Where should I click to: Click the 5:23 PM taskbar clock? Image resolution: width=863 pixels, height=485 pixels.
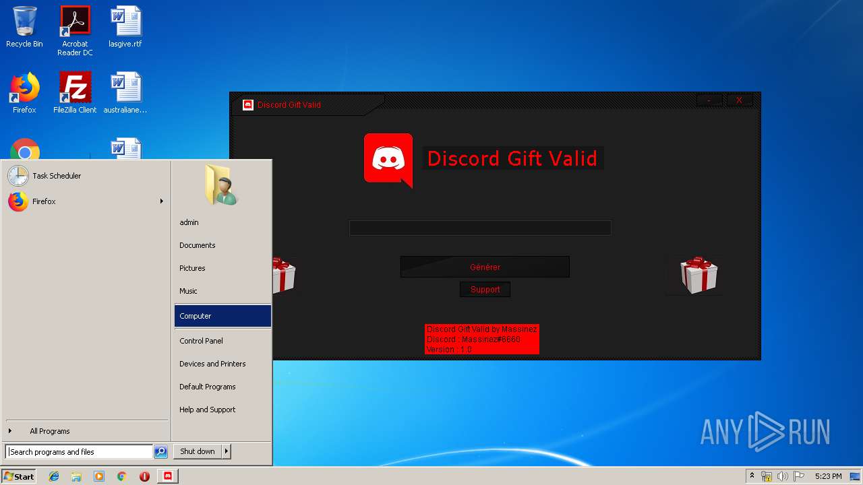(828, 476)
